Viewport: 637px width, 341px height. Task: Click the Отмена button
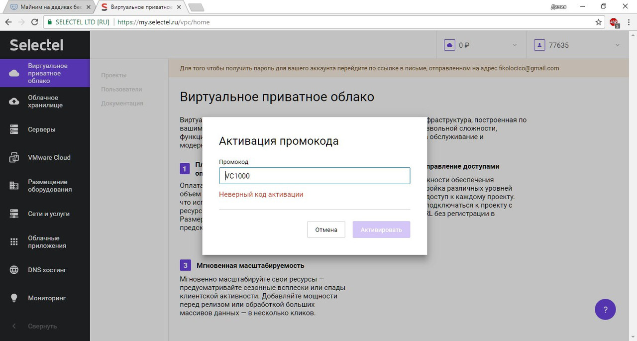326,229
